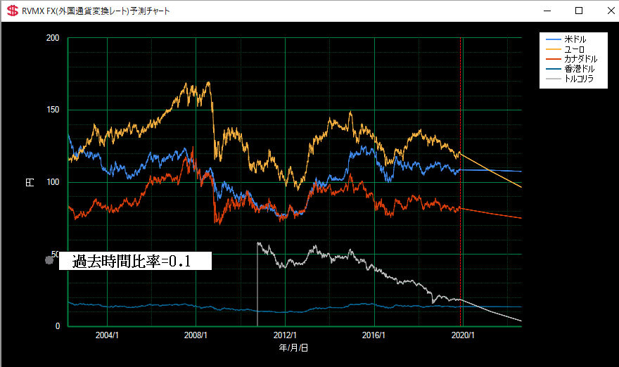The image size is (619, 367).
Task: Maximize the RVMX FX chart window
Action: (579, 11)
